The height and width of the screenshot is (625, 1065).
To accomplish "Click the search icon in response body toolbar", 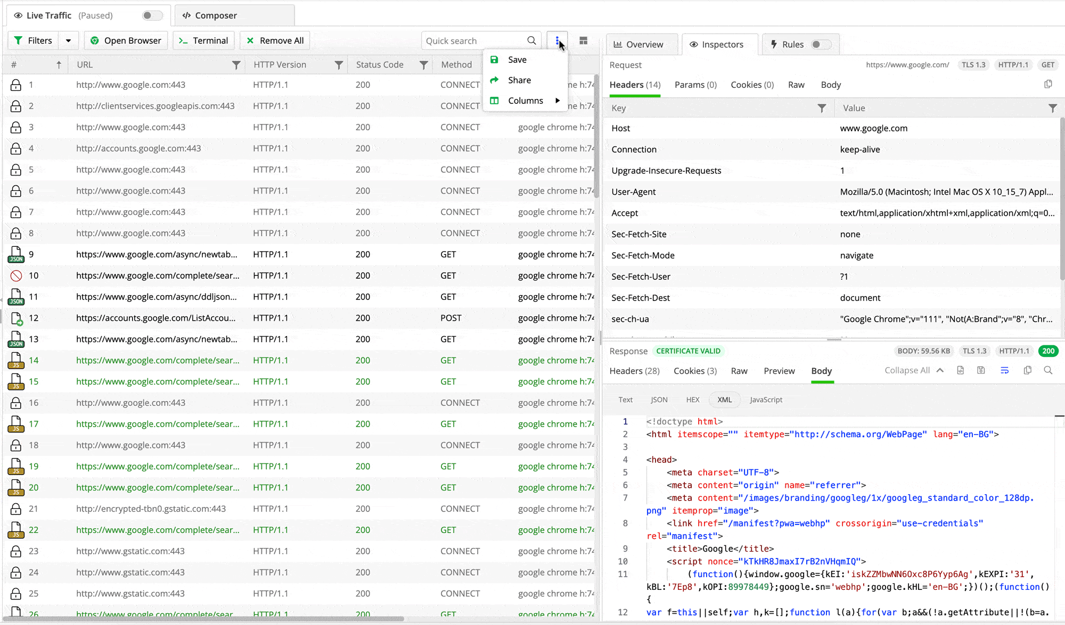I will tap(1048, 370).
